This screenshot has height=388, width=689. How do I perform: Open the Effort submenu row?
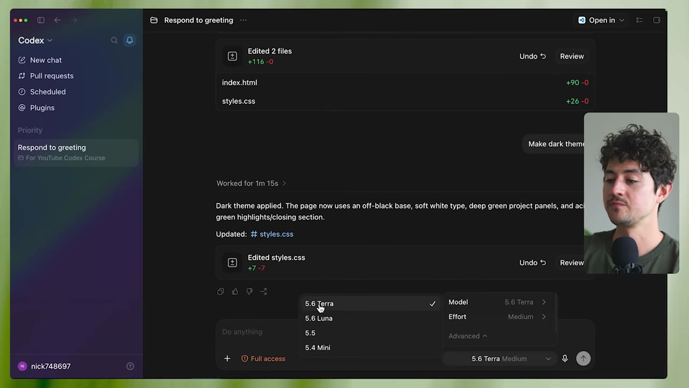[x=498, y=317]
